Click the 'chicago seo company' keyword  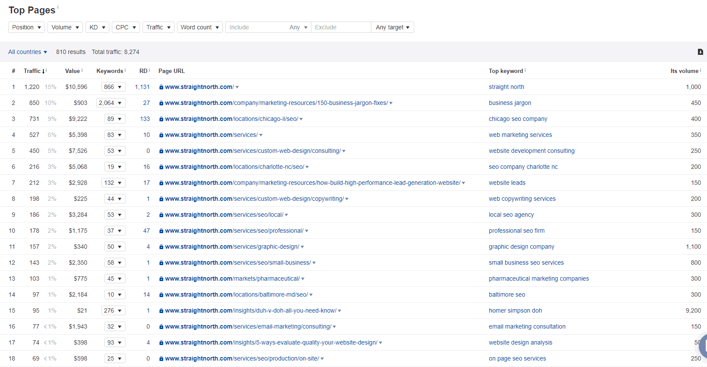tap(518, 119)
